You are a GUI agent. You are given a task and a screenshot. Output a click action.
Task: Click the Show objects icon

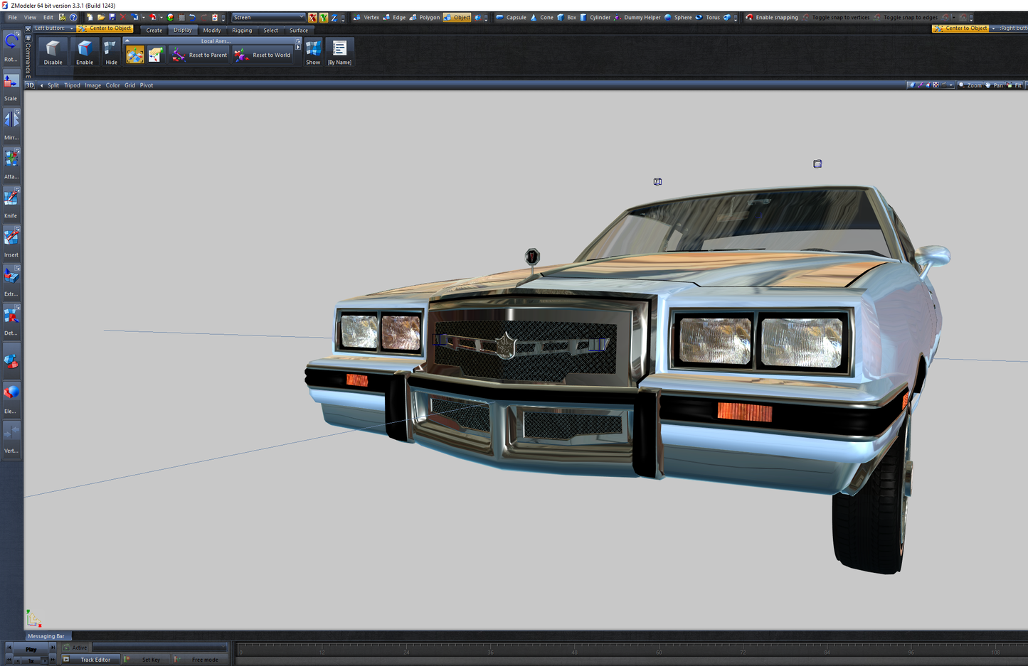[x=313, y=53]
